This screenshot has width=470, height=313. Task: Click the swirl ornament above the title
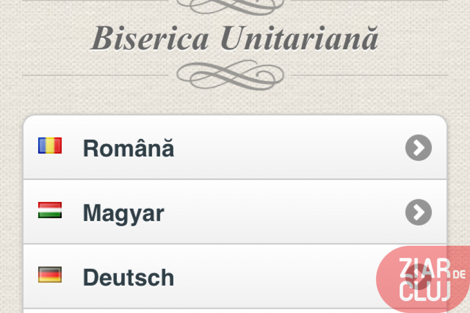pyautogui.click(x=230, y=6)
